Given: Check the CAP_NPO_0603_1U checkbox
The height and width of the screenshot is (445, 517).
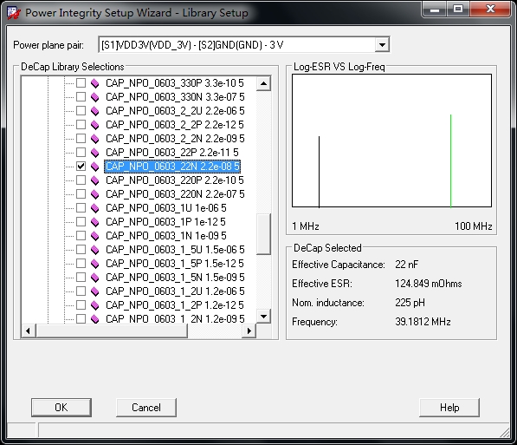Looking at the screenshot, I should coord(81,208).
